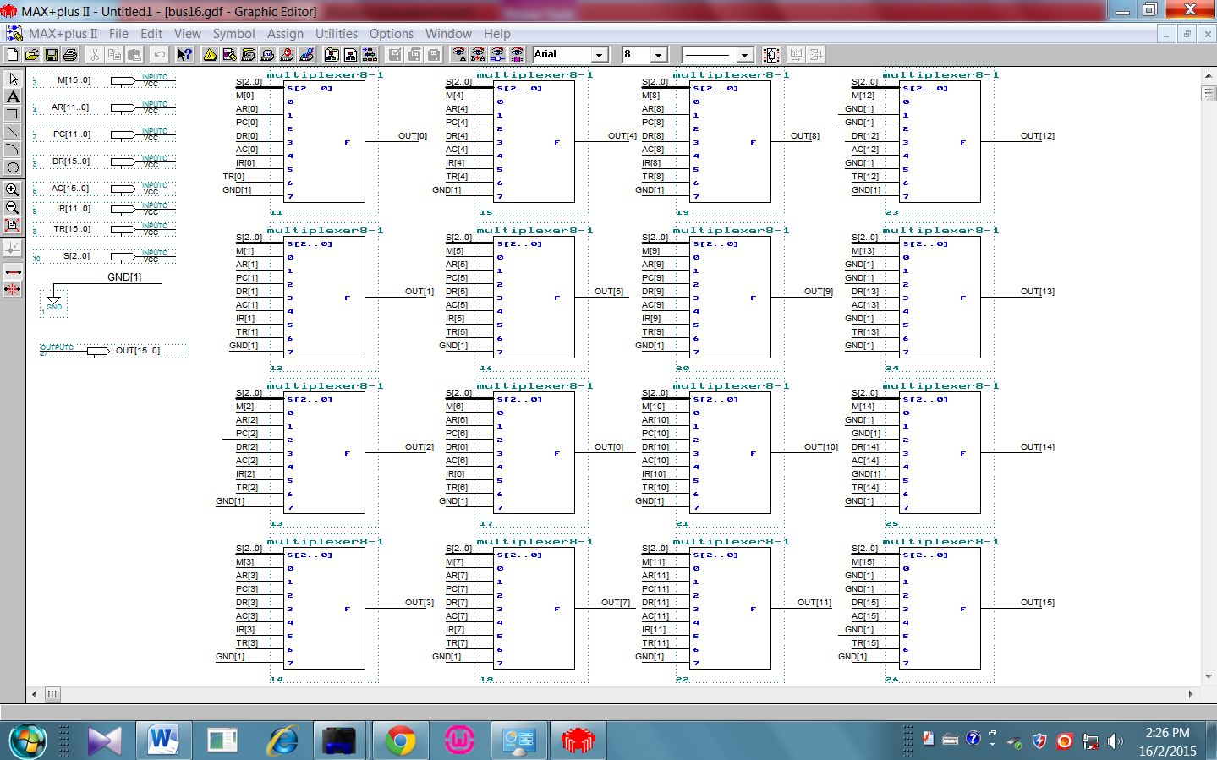This screenshot has height=760, width=1217.
Task: Open the line style dropdown
Action: (x=744, y=55)
